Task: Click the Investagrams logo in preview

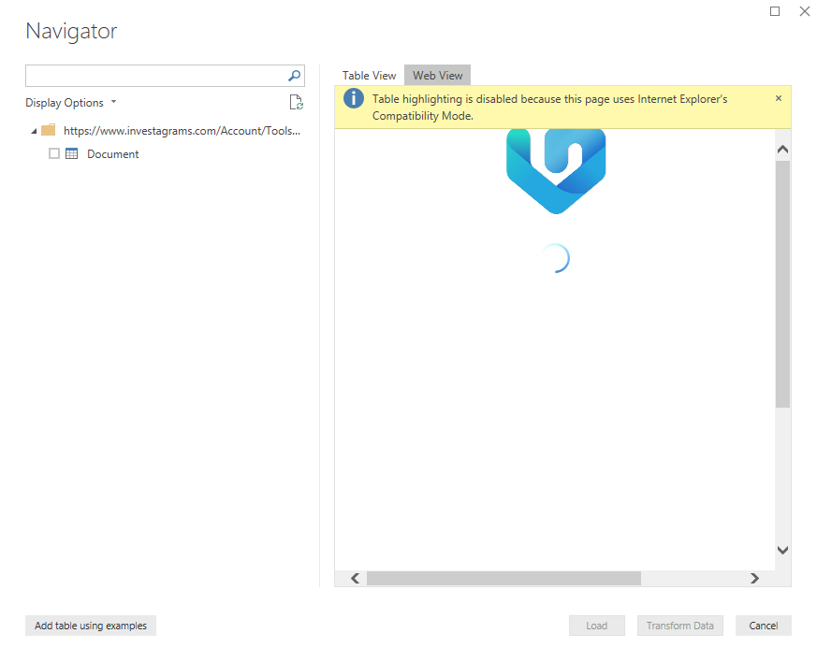Action: point(556,171)
